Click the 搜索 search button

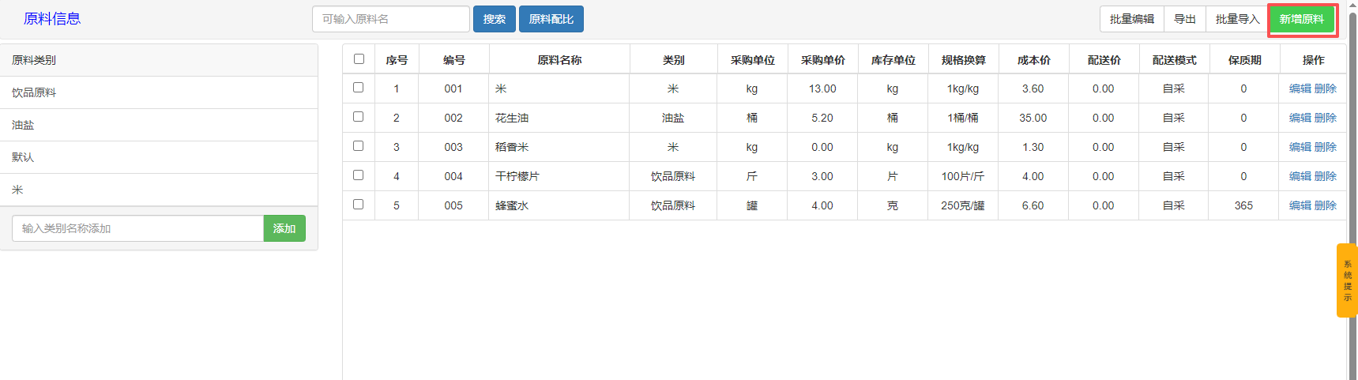[x=494, y=19]
